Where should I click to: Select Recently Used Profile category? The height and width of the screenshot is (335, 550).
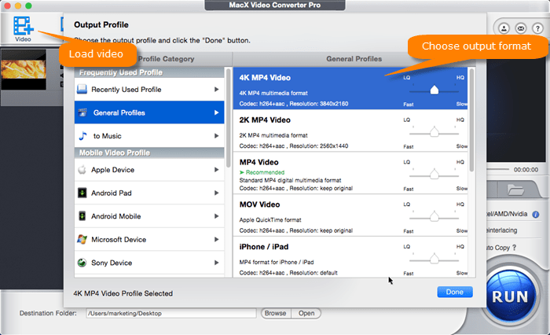[x=149, y=89]
